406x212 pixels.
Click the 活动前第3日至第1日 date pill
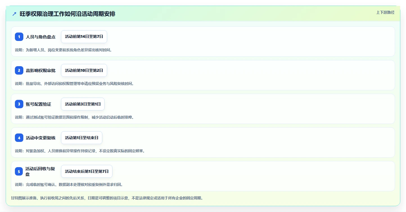click(83, 104)
